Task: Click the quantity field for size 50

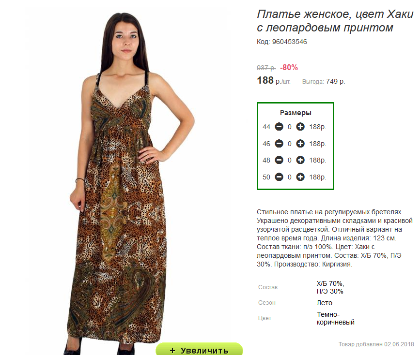Action: (x=290, y=177)
